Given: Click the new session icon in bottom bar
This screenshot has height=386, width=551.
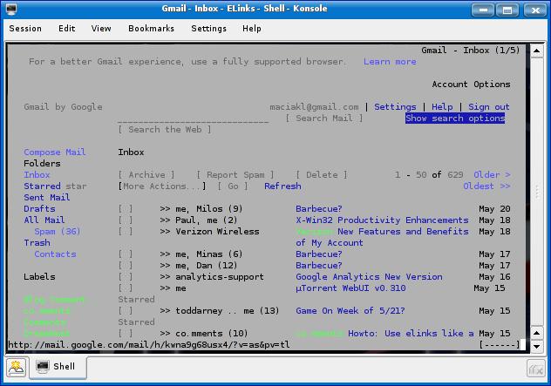Looking at the screenshot, I should pos(16,367).
